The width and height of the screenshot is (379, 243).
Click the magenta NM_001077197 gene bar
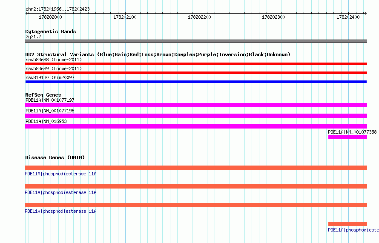coord(196,105)
